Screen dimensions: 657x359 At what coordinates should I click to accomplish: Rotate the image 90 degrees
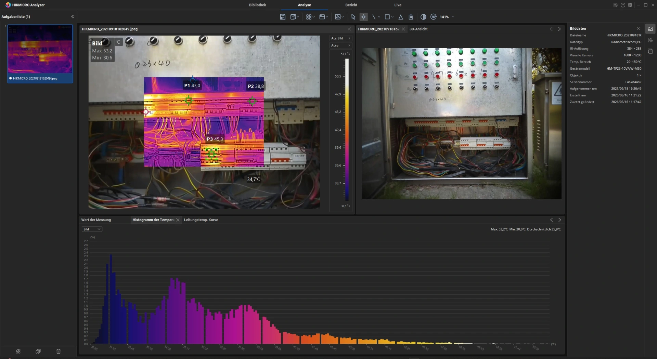(x=434, y=17)
